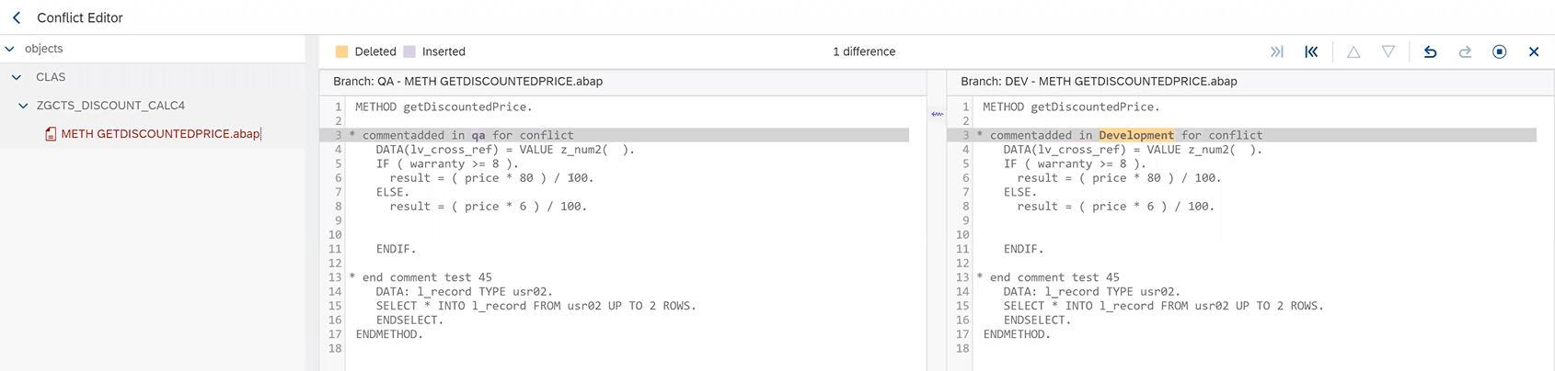Collapse the objects tree node
Screen dimensions: 1555x371
point(10,49)
